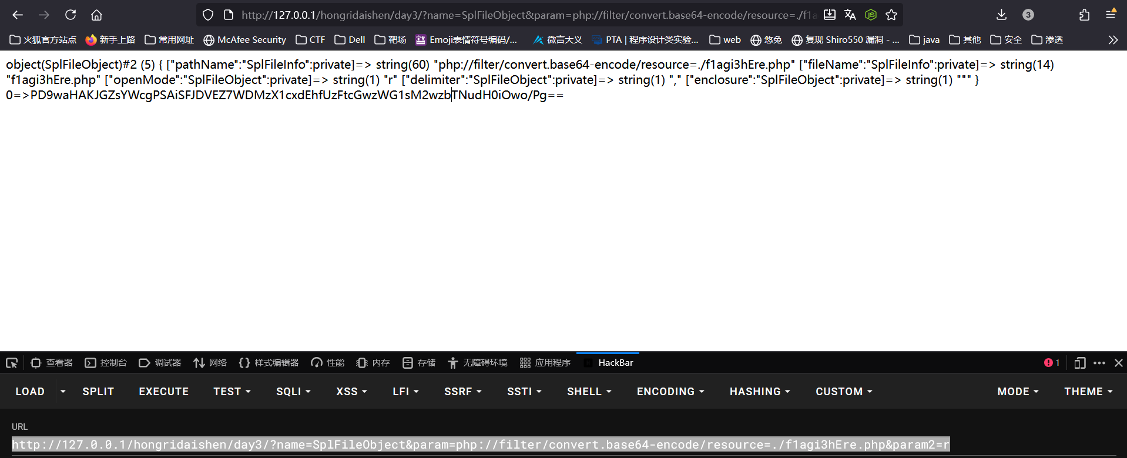
Task: Toggle responsive design mode icon
Action: pyautogui.click(x=1079, y=363)
